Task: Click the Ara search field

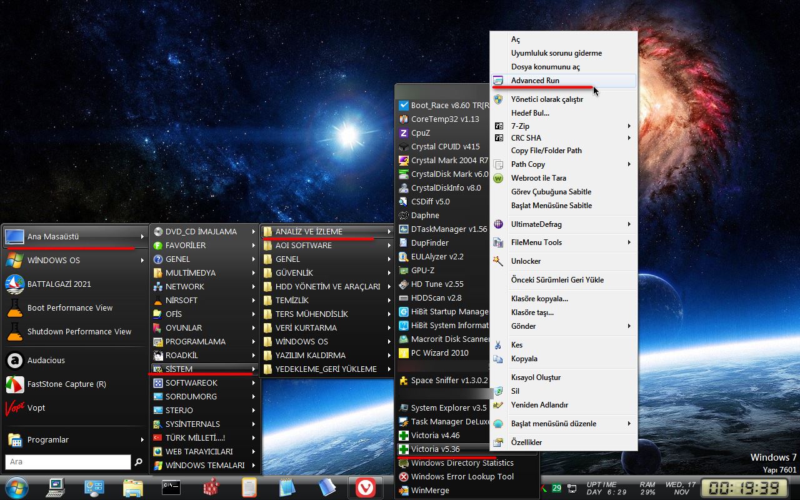Action: click(x=68, y=462)
